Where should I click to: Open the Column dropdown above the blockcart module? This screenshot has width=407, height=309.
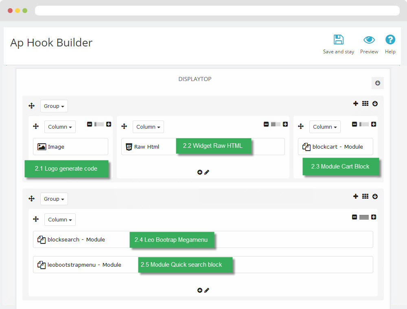[x=325, y=127]
